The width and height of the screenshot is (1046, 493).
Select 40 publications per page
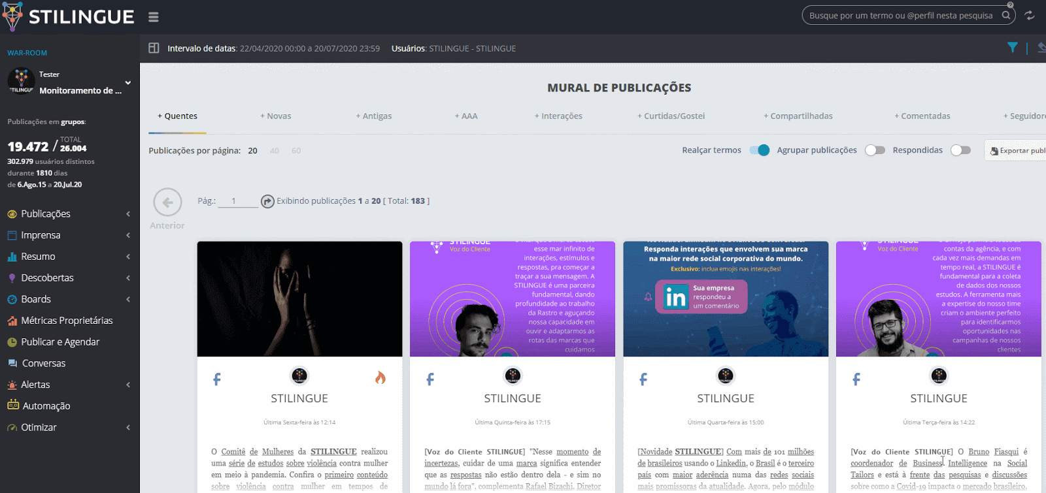coord(275,151)
